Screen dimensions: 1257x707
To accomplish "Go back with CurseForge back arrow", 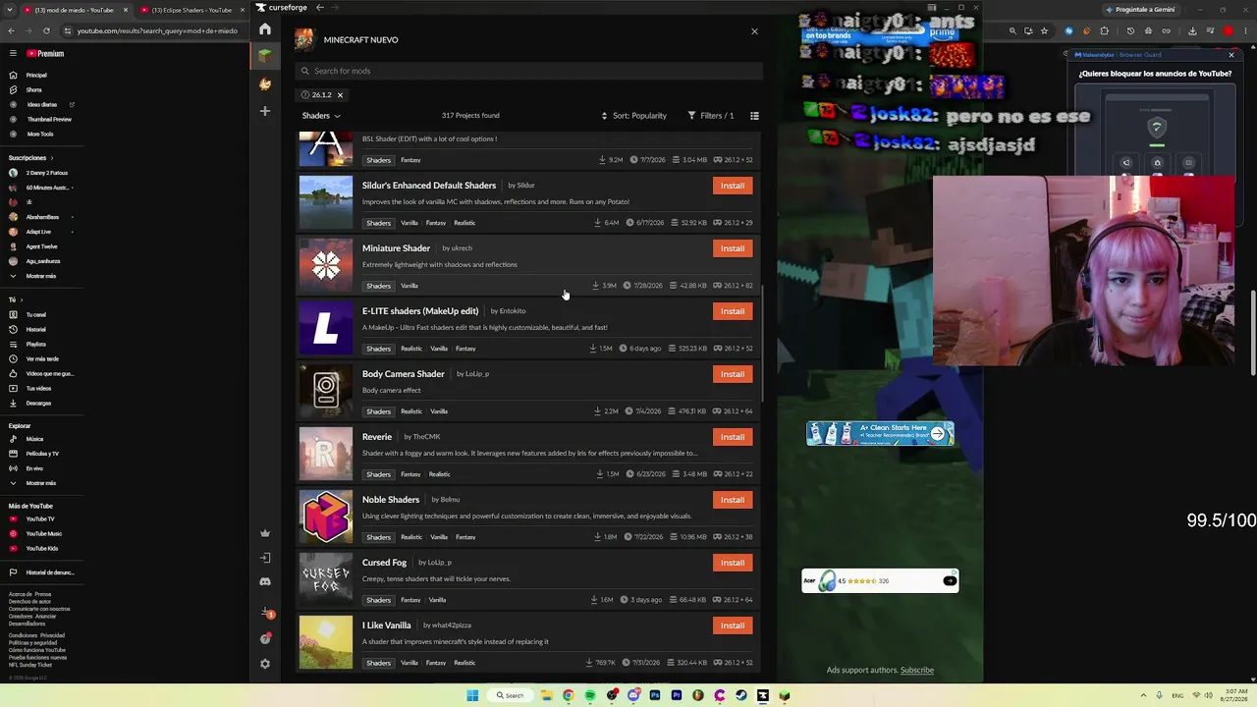I will [x=320, y=7].
